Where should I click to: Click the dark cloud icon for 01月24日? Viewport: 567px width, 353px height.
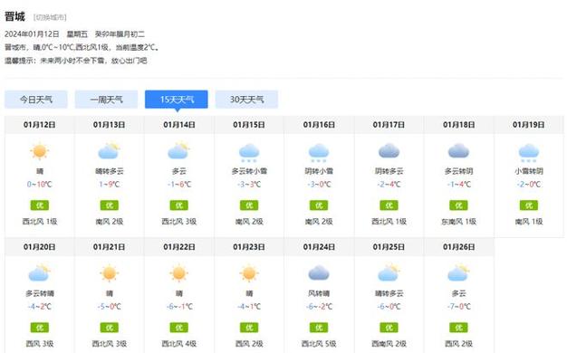pyautogui.click(x=319, y=272)
